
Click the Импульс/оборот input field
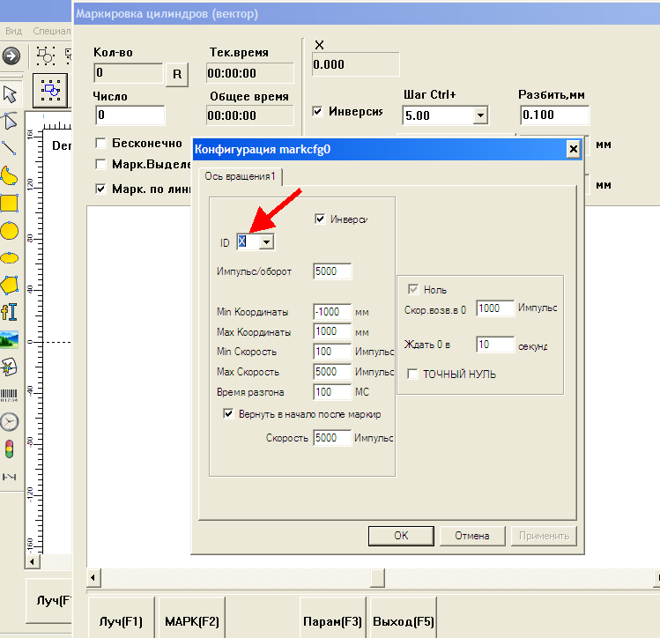(332, 271)
